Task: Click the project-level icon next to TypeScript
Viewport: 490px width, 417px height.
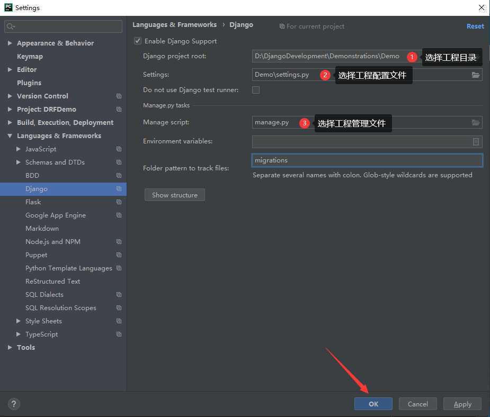Action: pos(119,334)
